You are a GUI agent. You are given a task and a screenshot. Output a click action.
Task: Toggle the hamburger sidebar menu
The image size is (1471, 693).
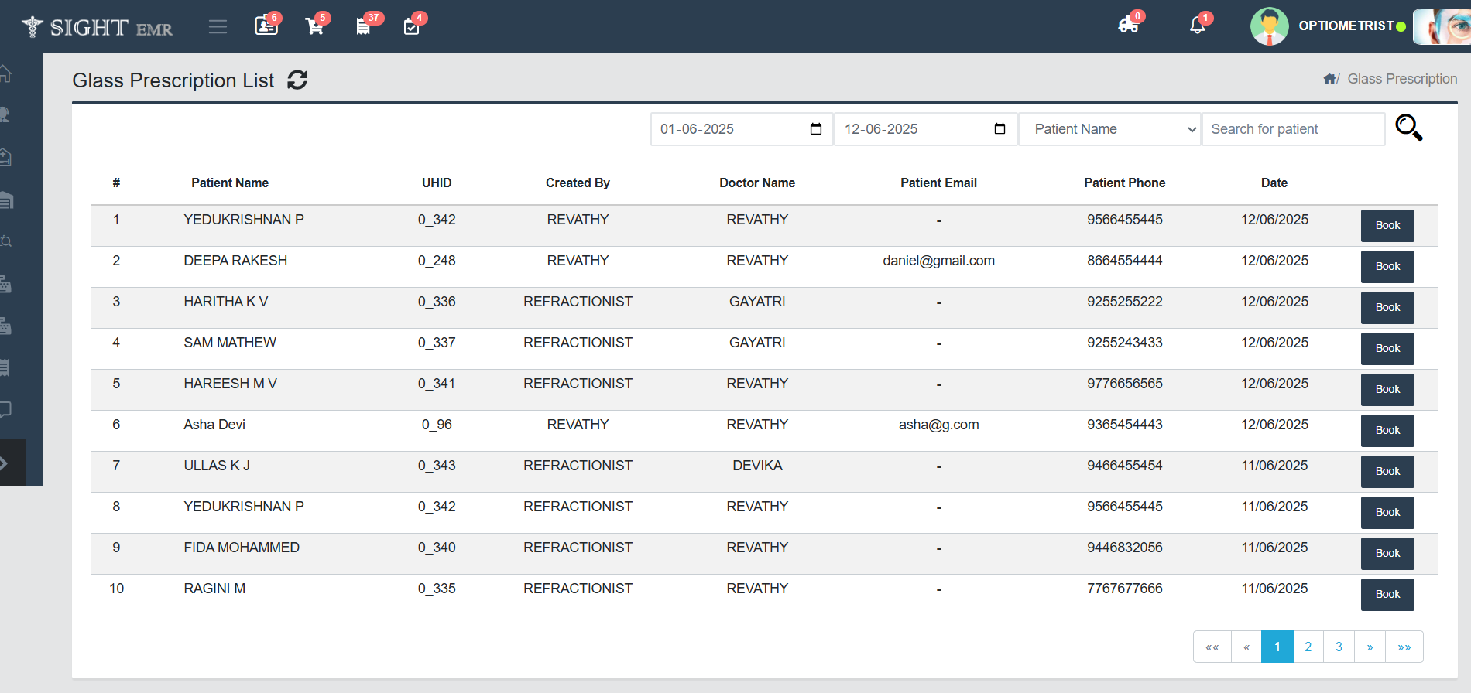pyautogui.click(x=218, y=27)
